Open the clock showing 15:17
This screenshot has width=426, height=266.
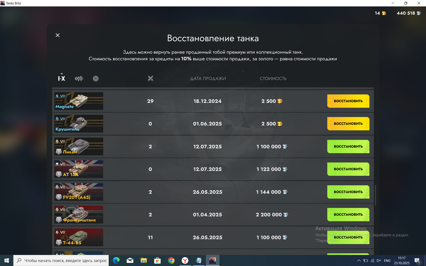pos(402,261)
